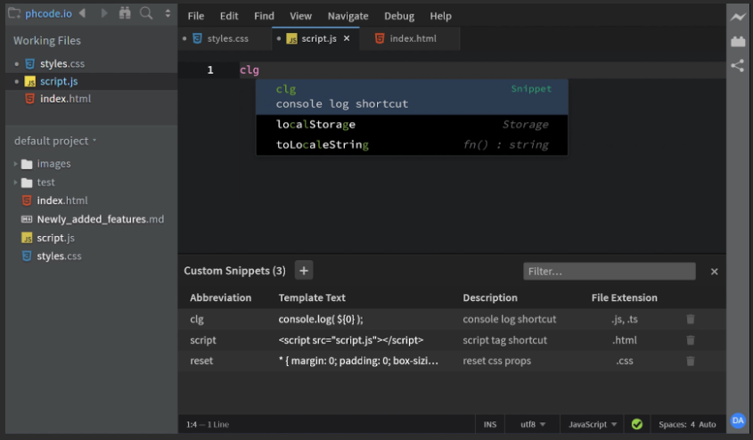Delete the reset snippet with trash icon
Image resolution: width=753 pixels, height=440 pixels.
[690, 361]
